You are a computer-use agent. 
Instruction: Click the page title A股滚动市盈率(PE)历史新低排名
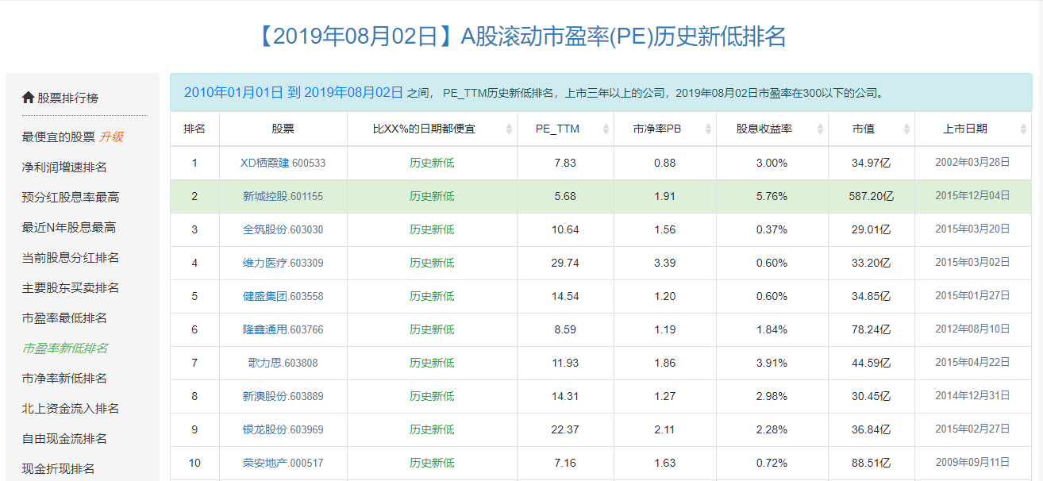point(624,37)
